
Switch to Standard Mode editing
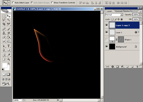(4, 74)
